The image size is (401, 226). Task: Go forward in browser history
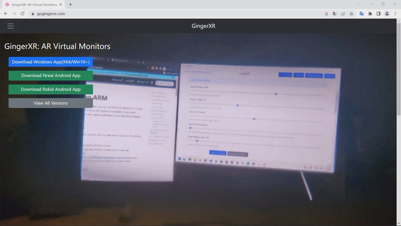click(x=14, y=13)
